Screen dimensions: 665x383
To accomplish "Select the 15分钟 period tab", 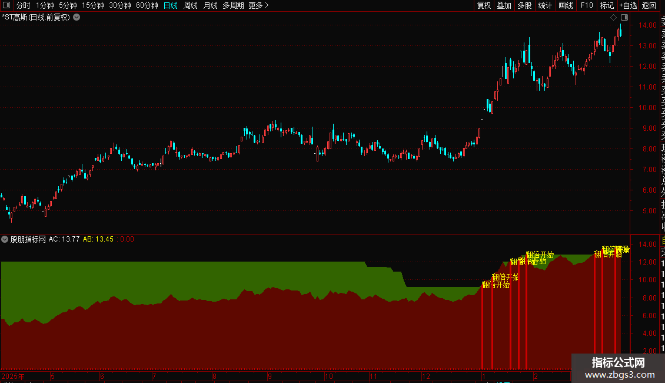I will (93, 5).
